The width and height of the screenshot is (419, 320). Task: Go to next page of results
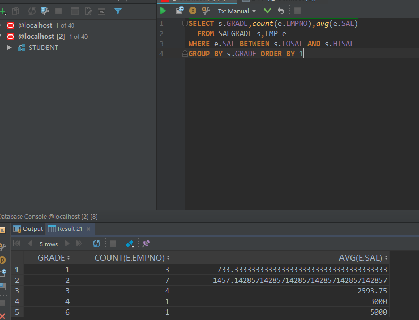[x=67, y=244]
